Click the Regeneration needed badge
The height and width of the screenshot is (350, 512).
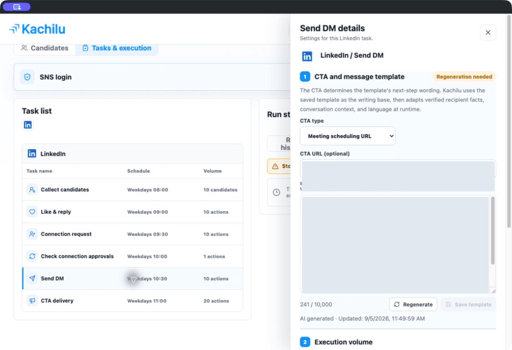coord(464,77)
